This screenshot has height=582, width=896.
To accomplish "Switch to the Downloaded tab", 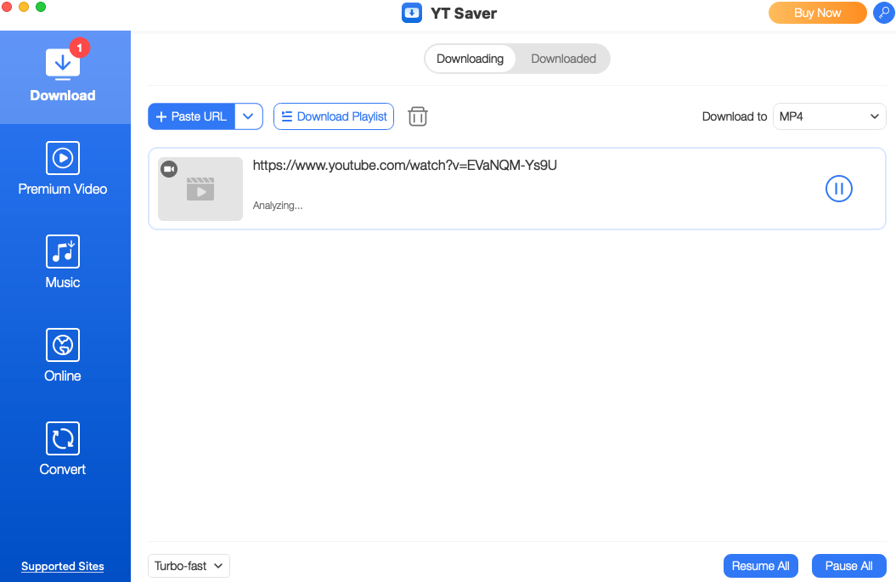I will (563, 59).
